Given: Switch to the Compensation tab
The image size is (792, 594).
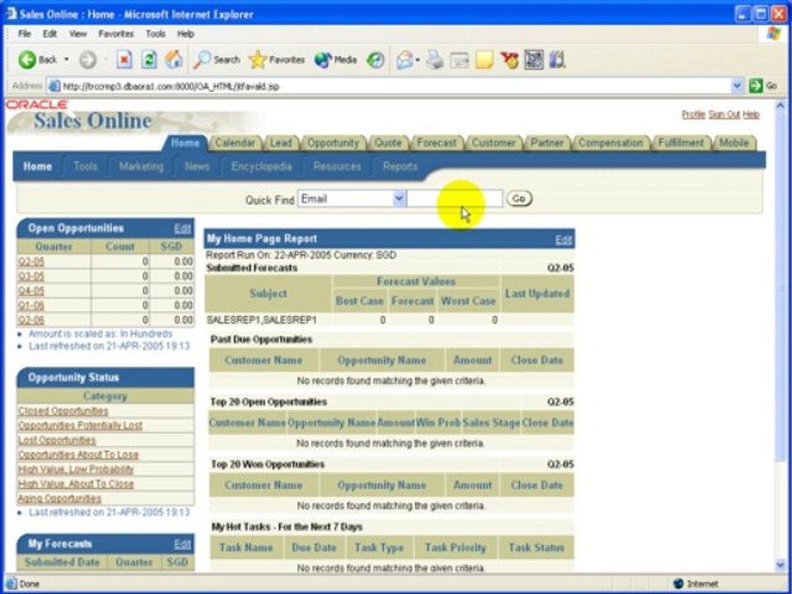Looking at the screenshot, I should [x=610, y=143].
